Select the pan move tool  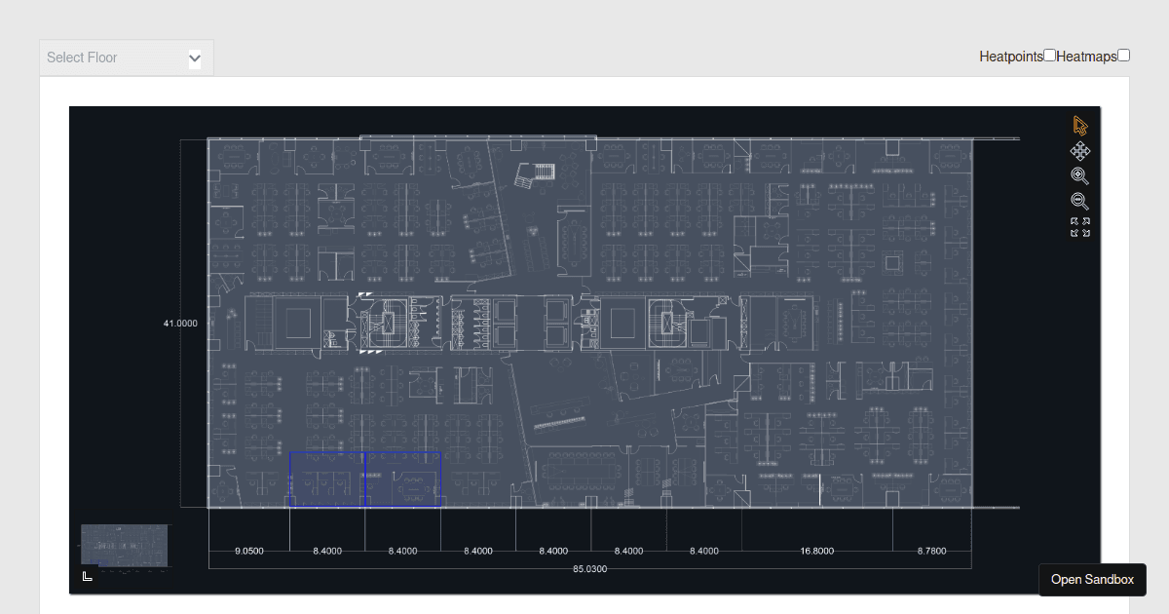pos(1079,151)
